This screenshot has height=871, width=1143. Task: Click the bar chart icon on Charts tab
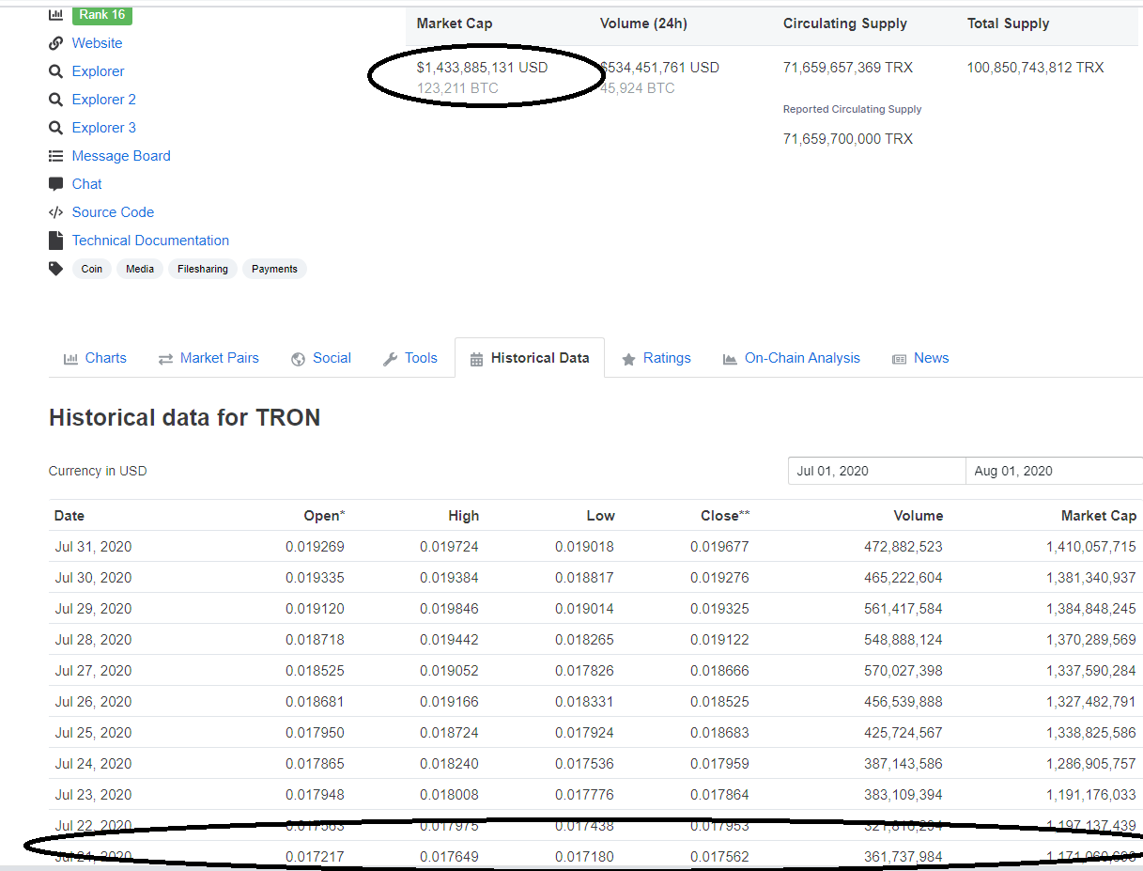tap(70, 359)
